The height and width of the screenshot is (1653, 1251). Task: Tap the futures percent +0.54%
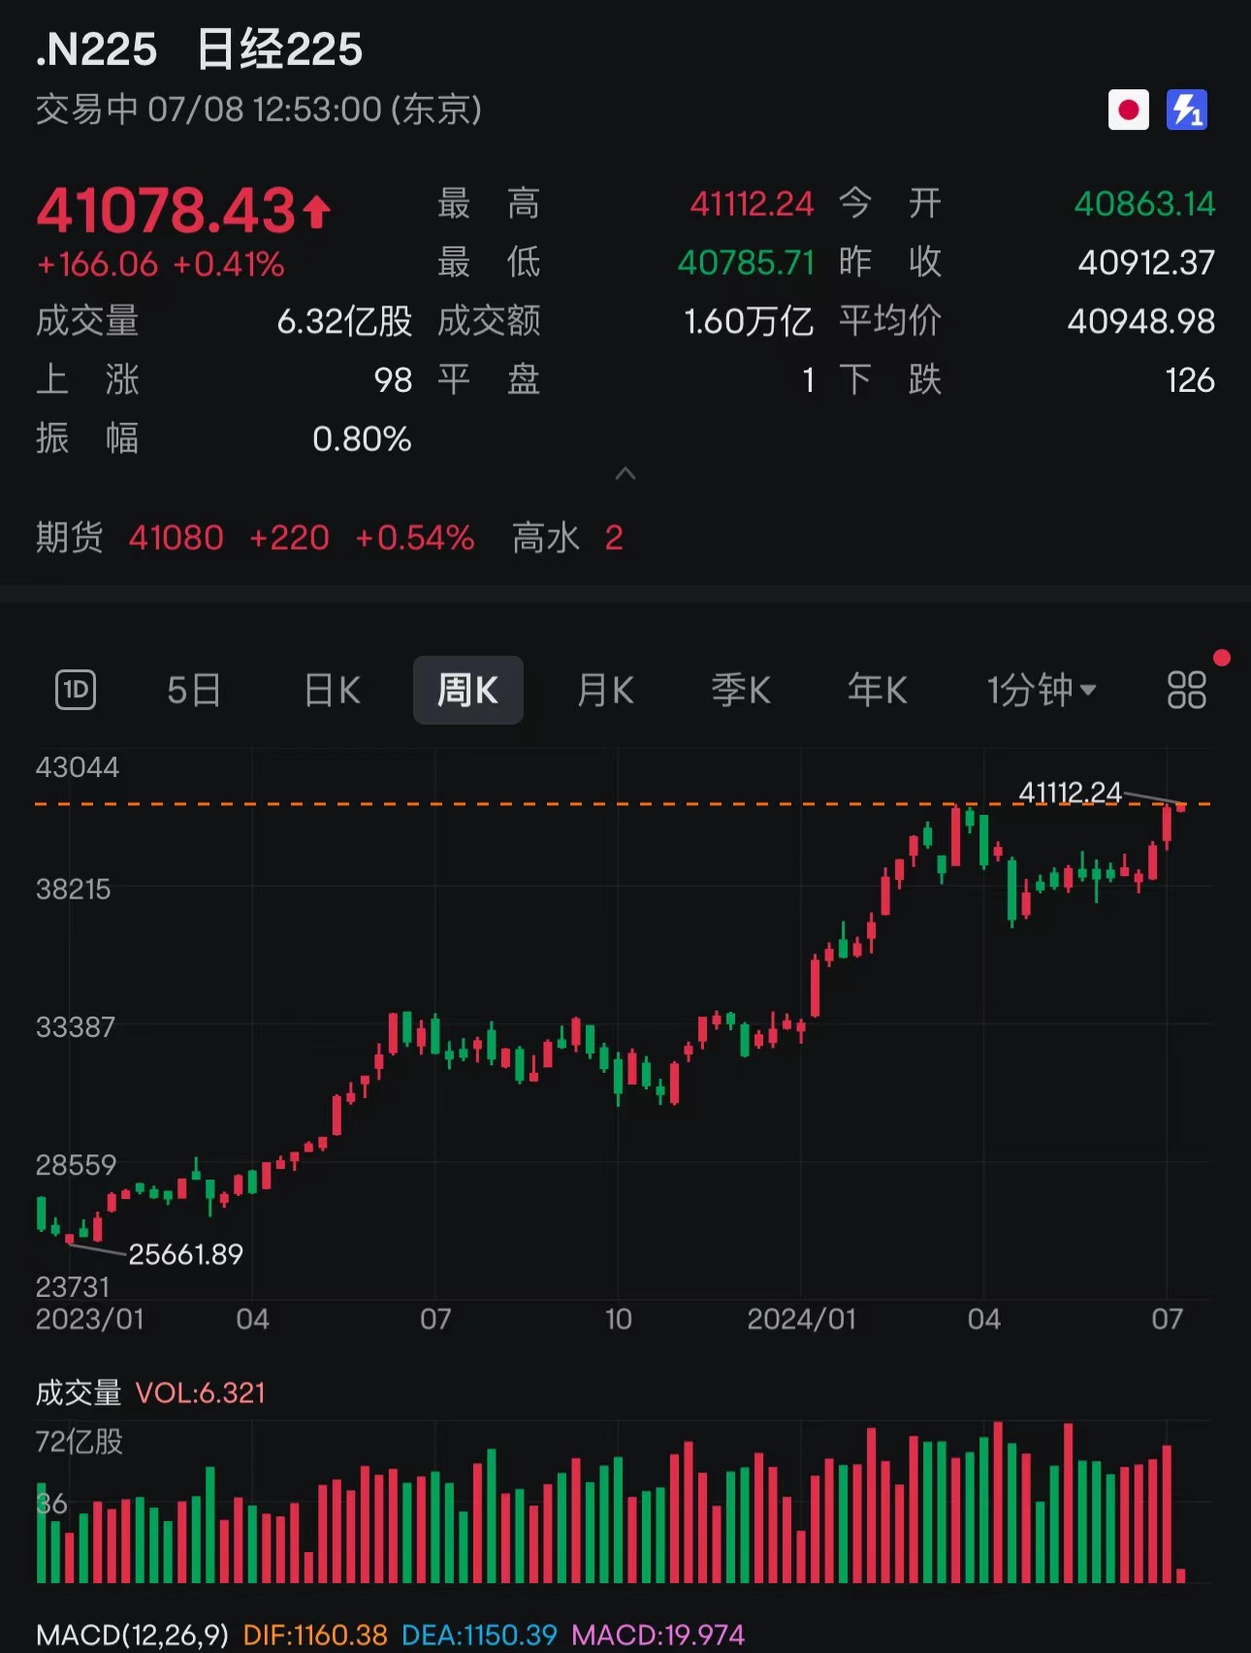(415, 537)
